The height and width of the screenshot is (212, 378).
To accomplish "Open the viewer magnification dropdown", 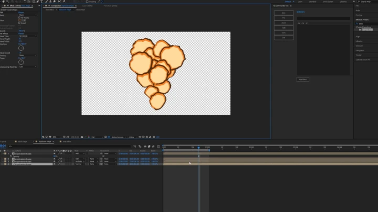I will point(57,137).
